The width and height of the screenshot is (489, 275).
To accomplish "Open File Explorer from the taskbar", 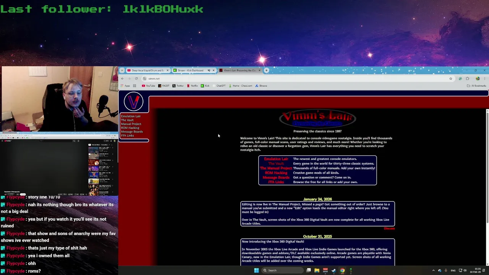I will pos(317,270).
